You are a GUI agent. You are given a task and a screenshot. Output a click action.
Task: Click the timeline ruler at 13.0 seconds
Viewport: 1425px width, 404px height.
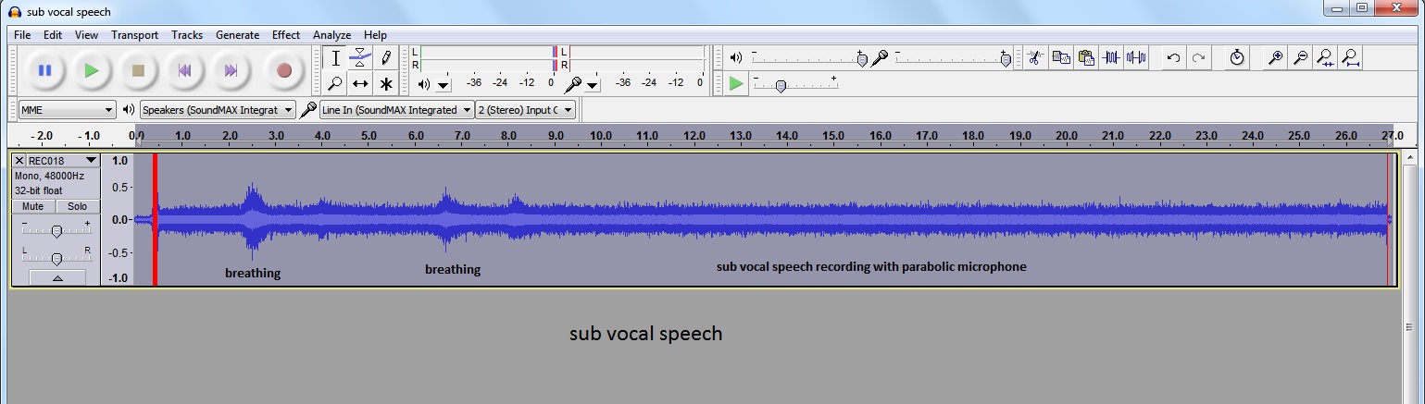[x=740, y=137]
